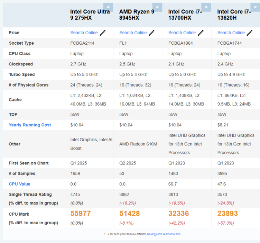The height and width of the screenshot is (243, 260).
Task: Click socket value FCBGA2114
Action: (x=82, y=43)
